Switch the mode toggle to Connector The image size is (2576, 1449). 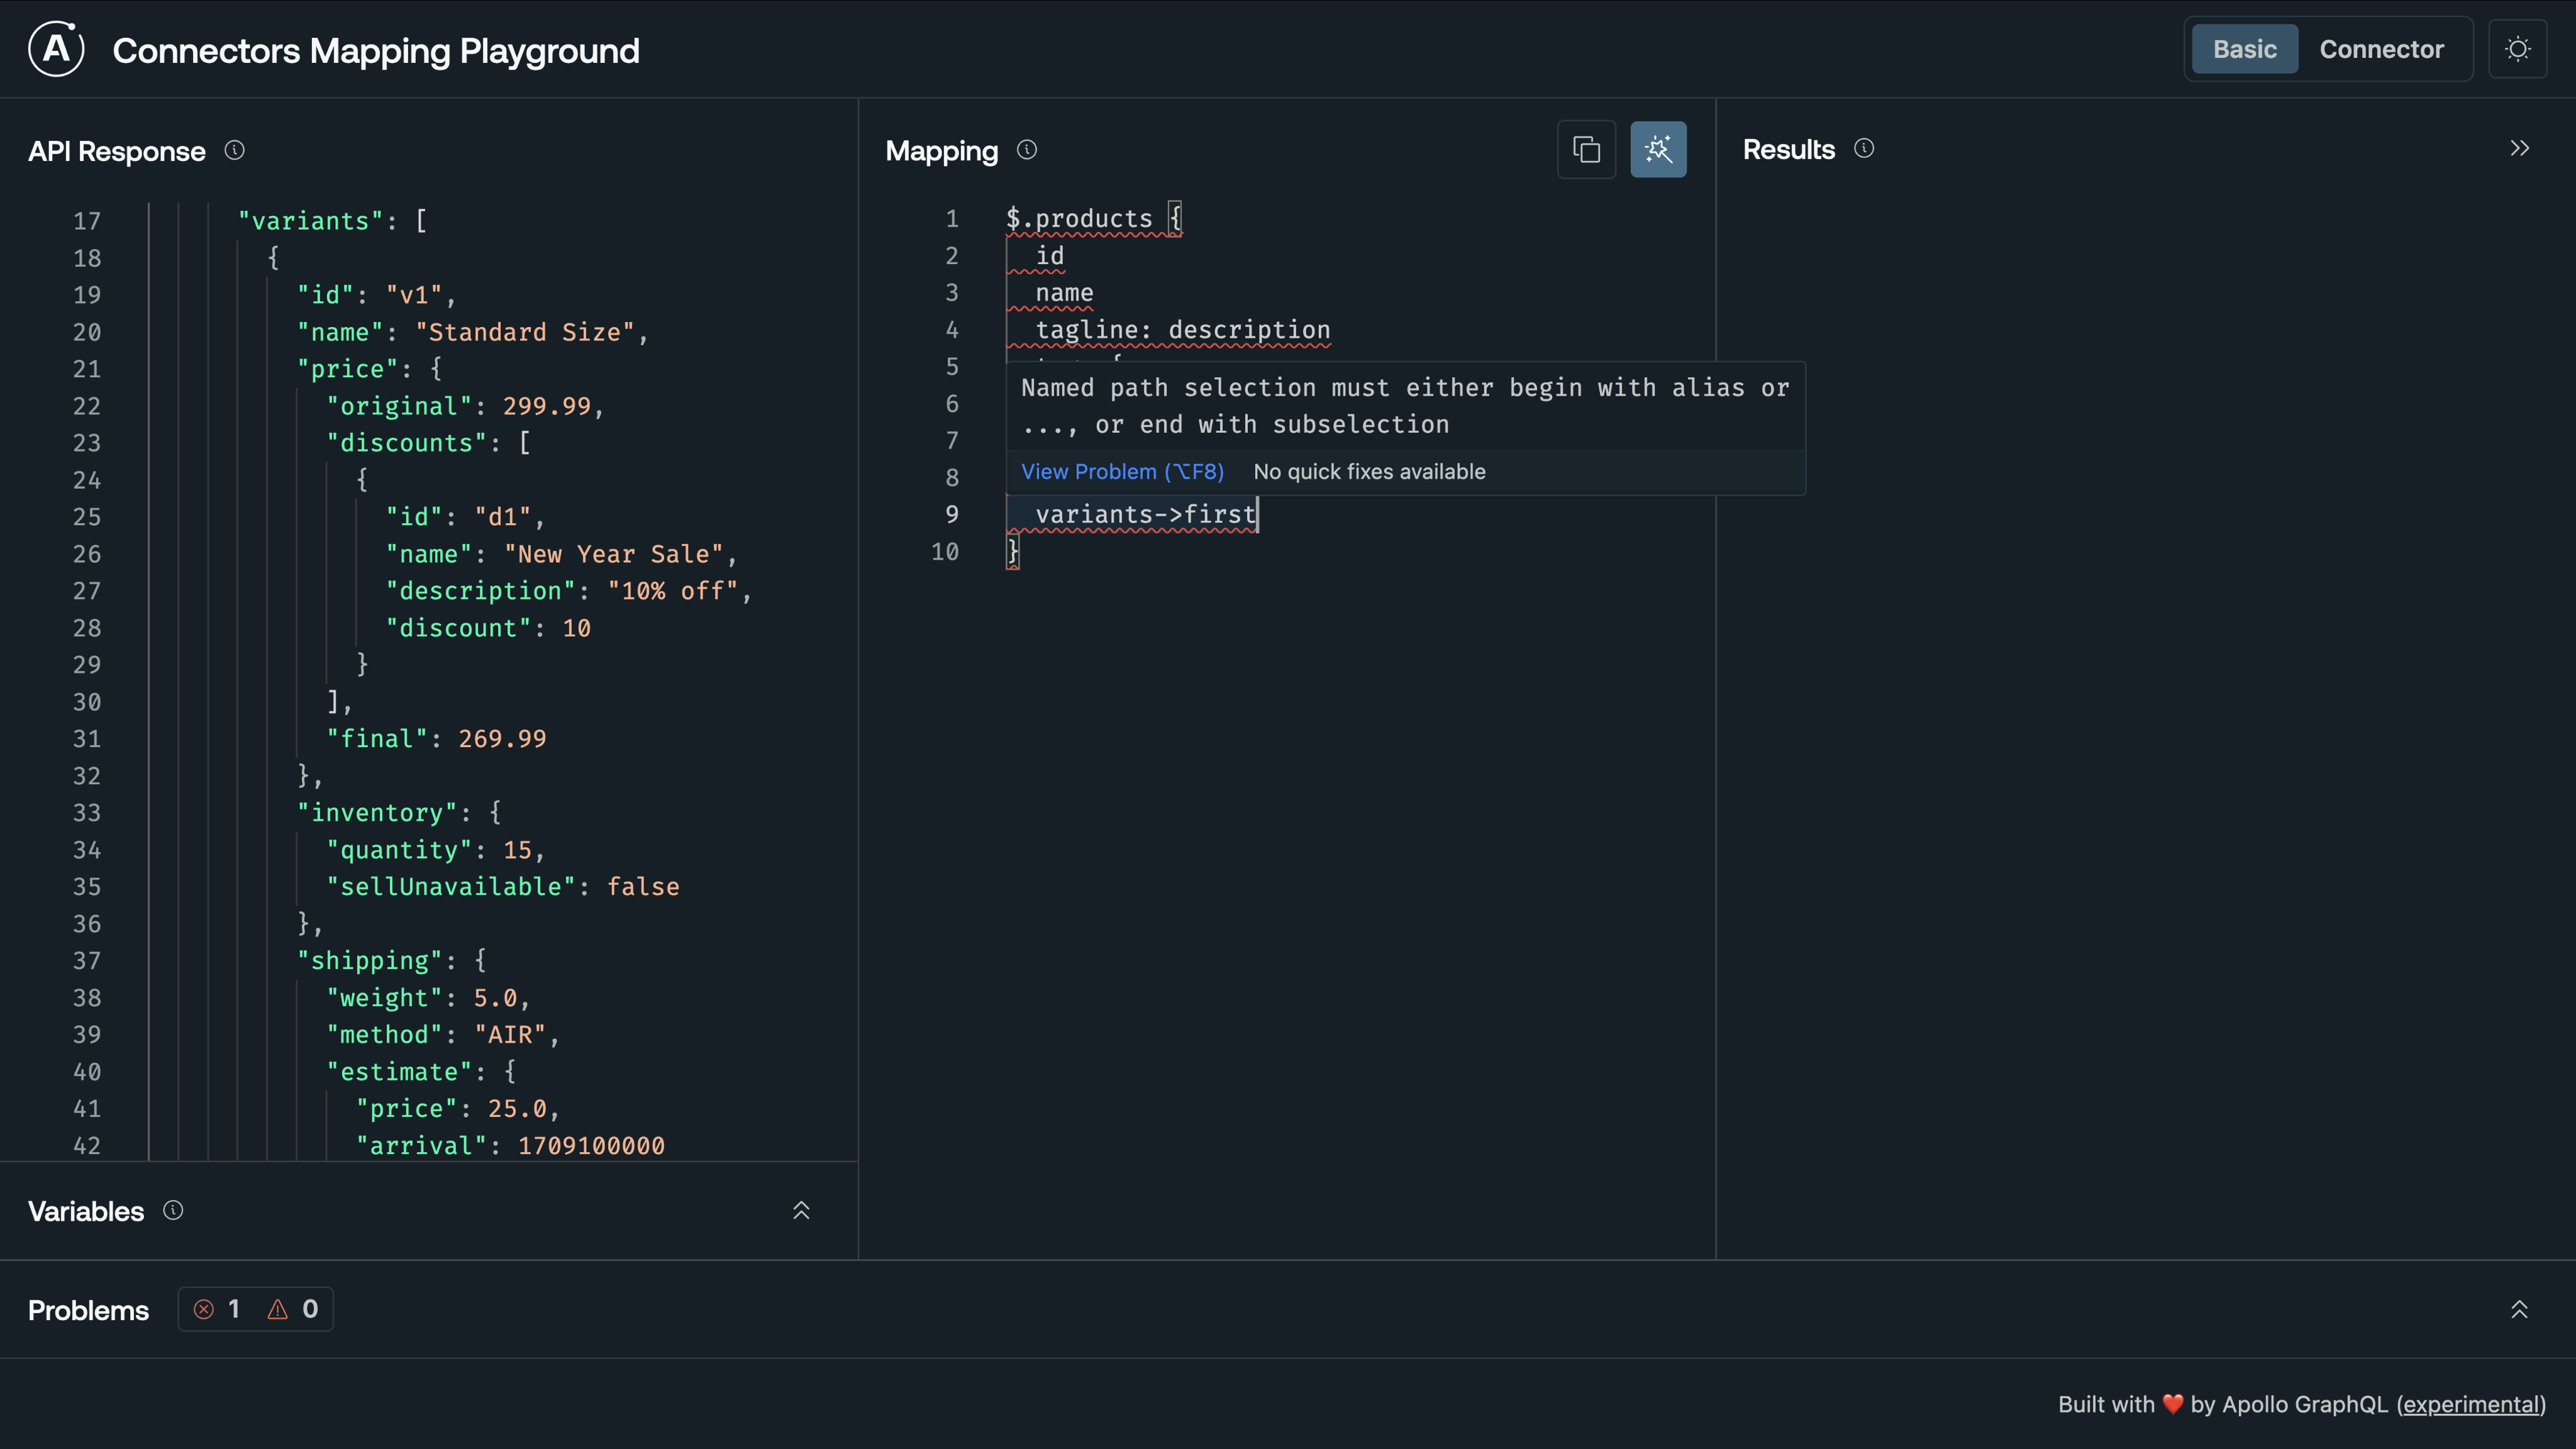2382,48
